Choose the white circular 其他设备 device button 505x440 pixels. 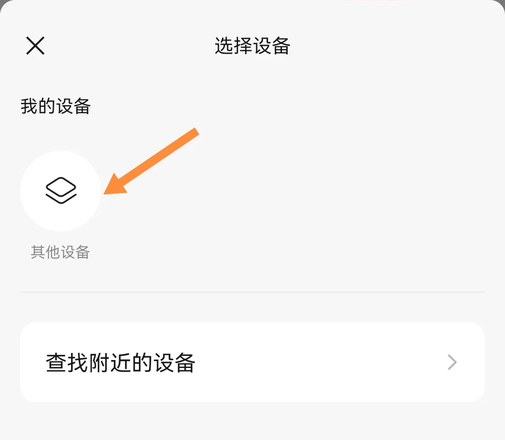[60, 191]
